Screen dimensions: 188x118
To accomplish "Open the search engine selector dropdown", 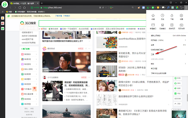I will pos(111,8).
